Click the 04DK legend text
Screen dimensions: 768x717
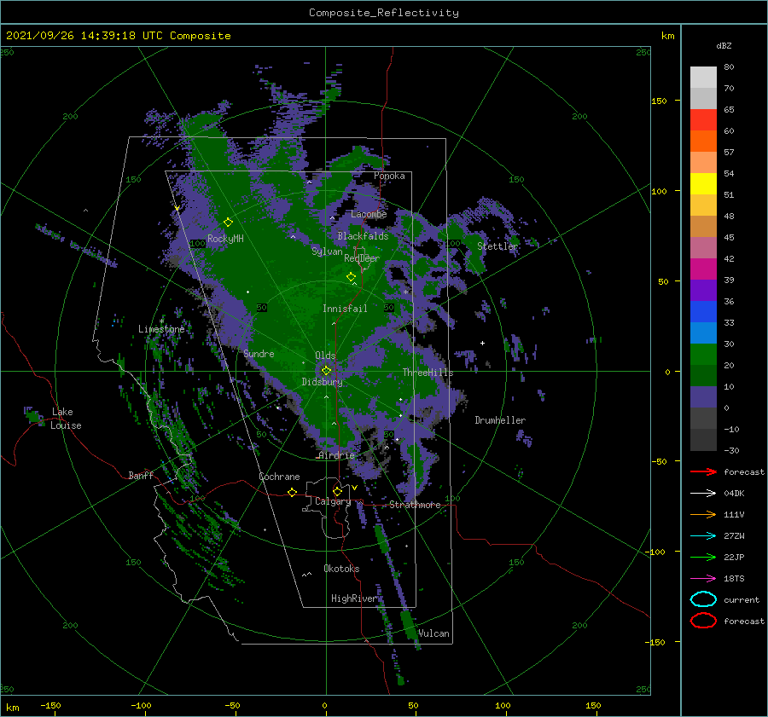coord(734,494)
